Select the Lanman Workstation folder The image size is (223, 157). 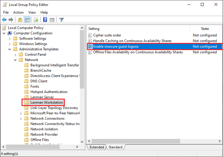click(46, 102)
